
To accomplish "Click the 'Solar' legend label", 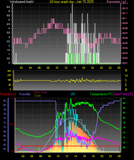I will [x=37, y=96].
